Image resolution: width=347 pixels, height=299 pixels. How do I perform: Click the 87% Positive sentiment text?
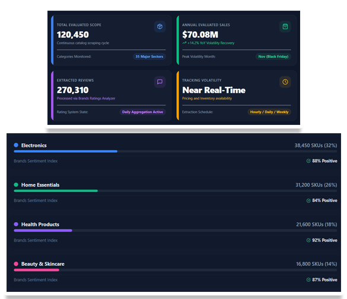click(x=324, y=280)
